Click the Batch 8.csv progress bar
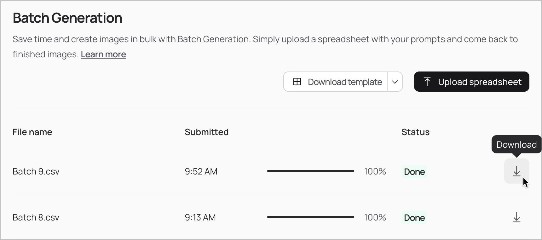The height and width of the screenshot is (240, 542). 311,217
